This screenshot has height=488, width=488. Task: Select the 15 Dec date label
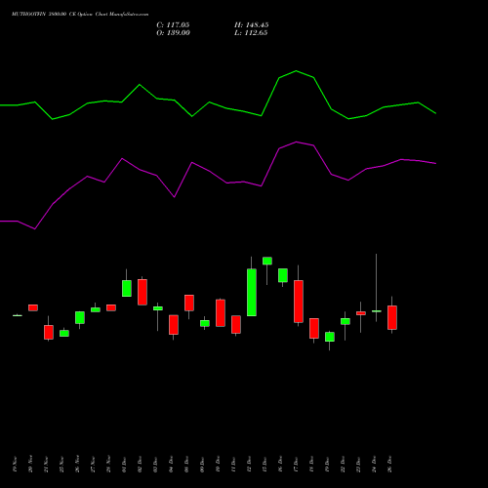(265, 465)
